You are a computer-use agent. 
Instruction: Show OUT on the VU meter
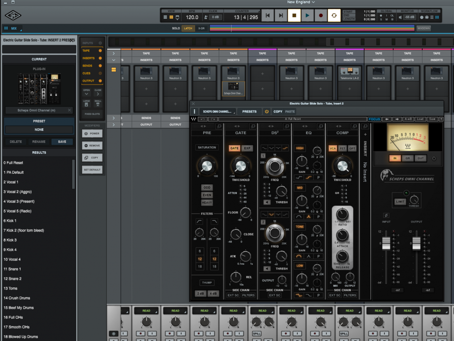pyautogui.click(x=421, y=158)
